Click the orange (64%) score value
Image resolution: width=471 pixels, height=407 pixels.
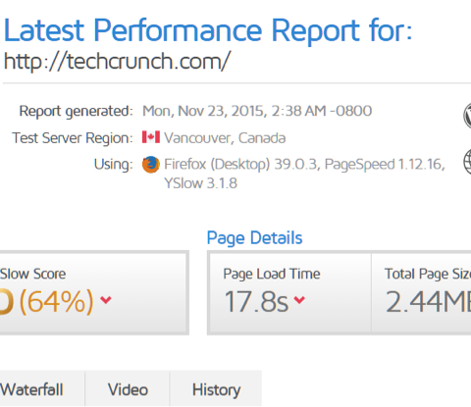point(57,301)
